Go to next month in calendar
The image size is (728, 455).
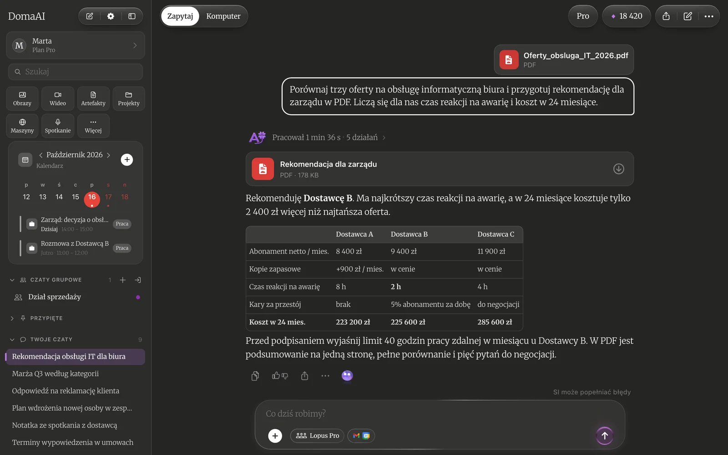(108, 155)
